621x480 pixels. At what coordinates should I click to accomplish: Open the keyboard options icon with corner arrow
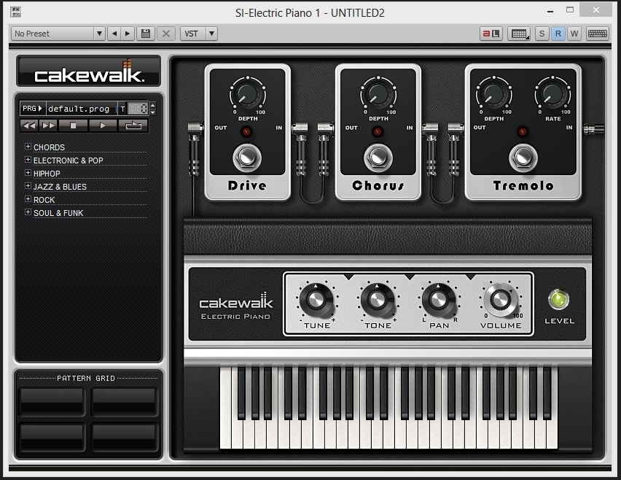pos(519,34)
